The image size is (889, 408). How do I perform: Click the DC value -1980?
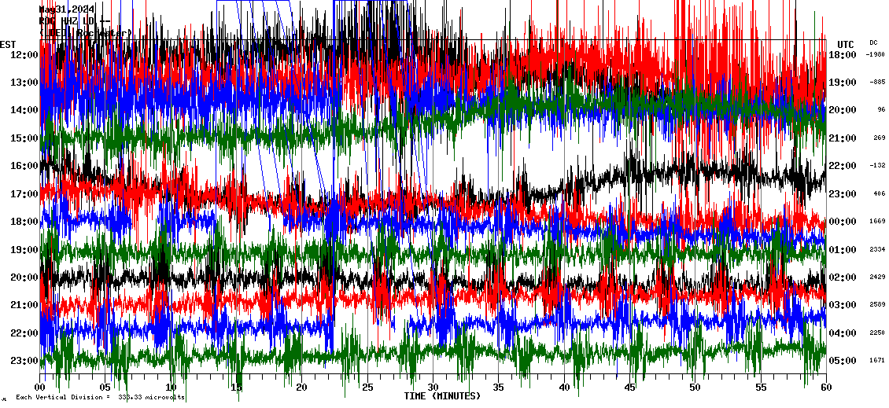point(876,55)
